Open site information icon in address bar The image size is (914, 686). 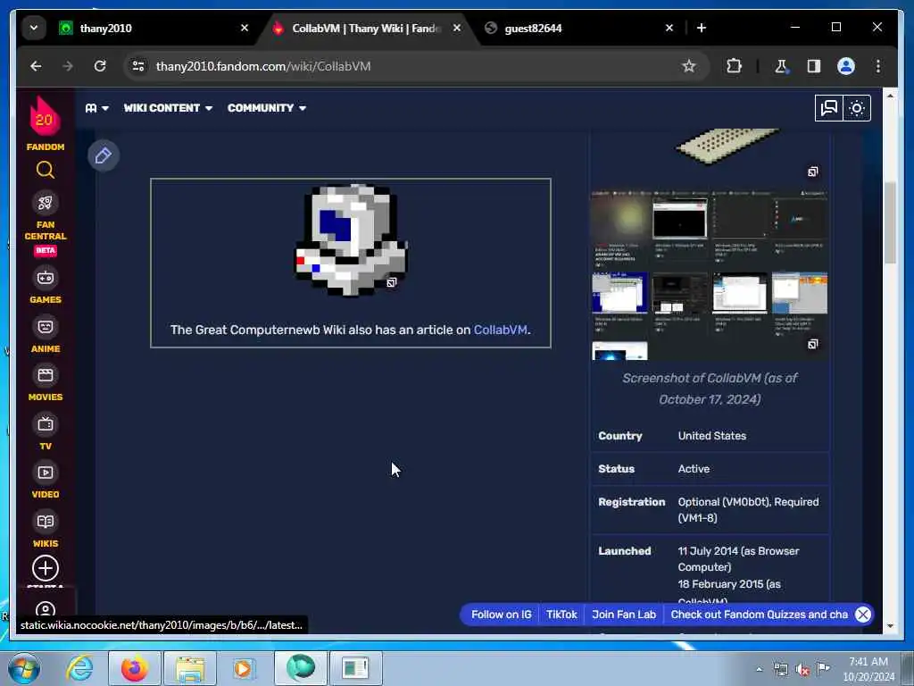tap(138, 66)
